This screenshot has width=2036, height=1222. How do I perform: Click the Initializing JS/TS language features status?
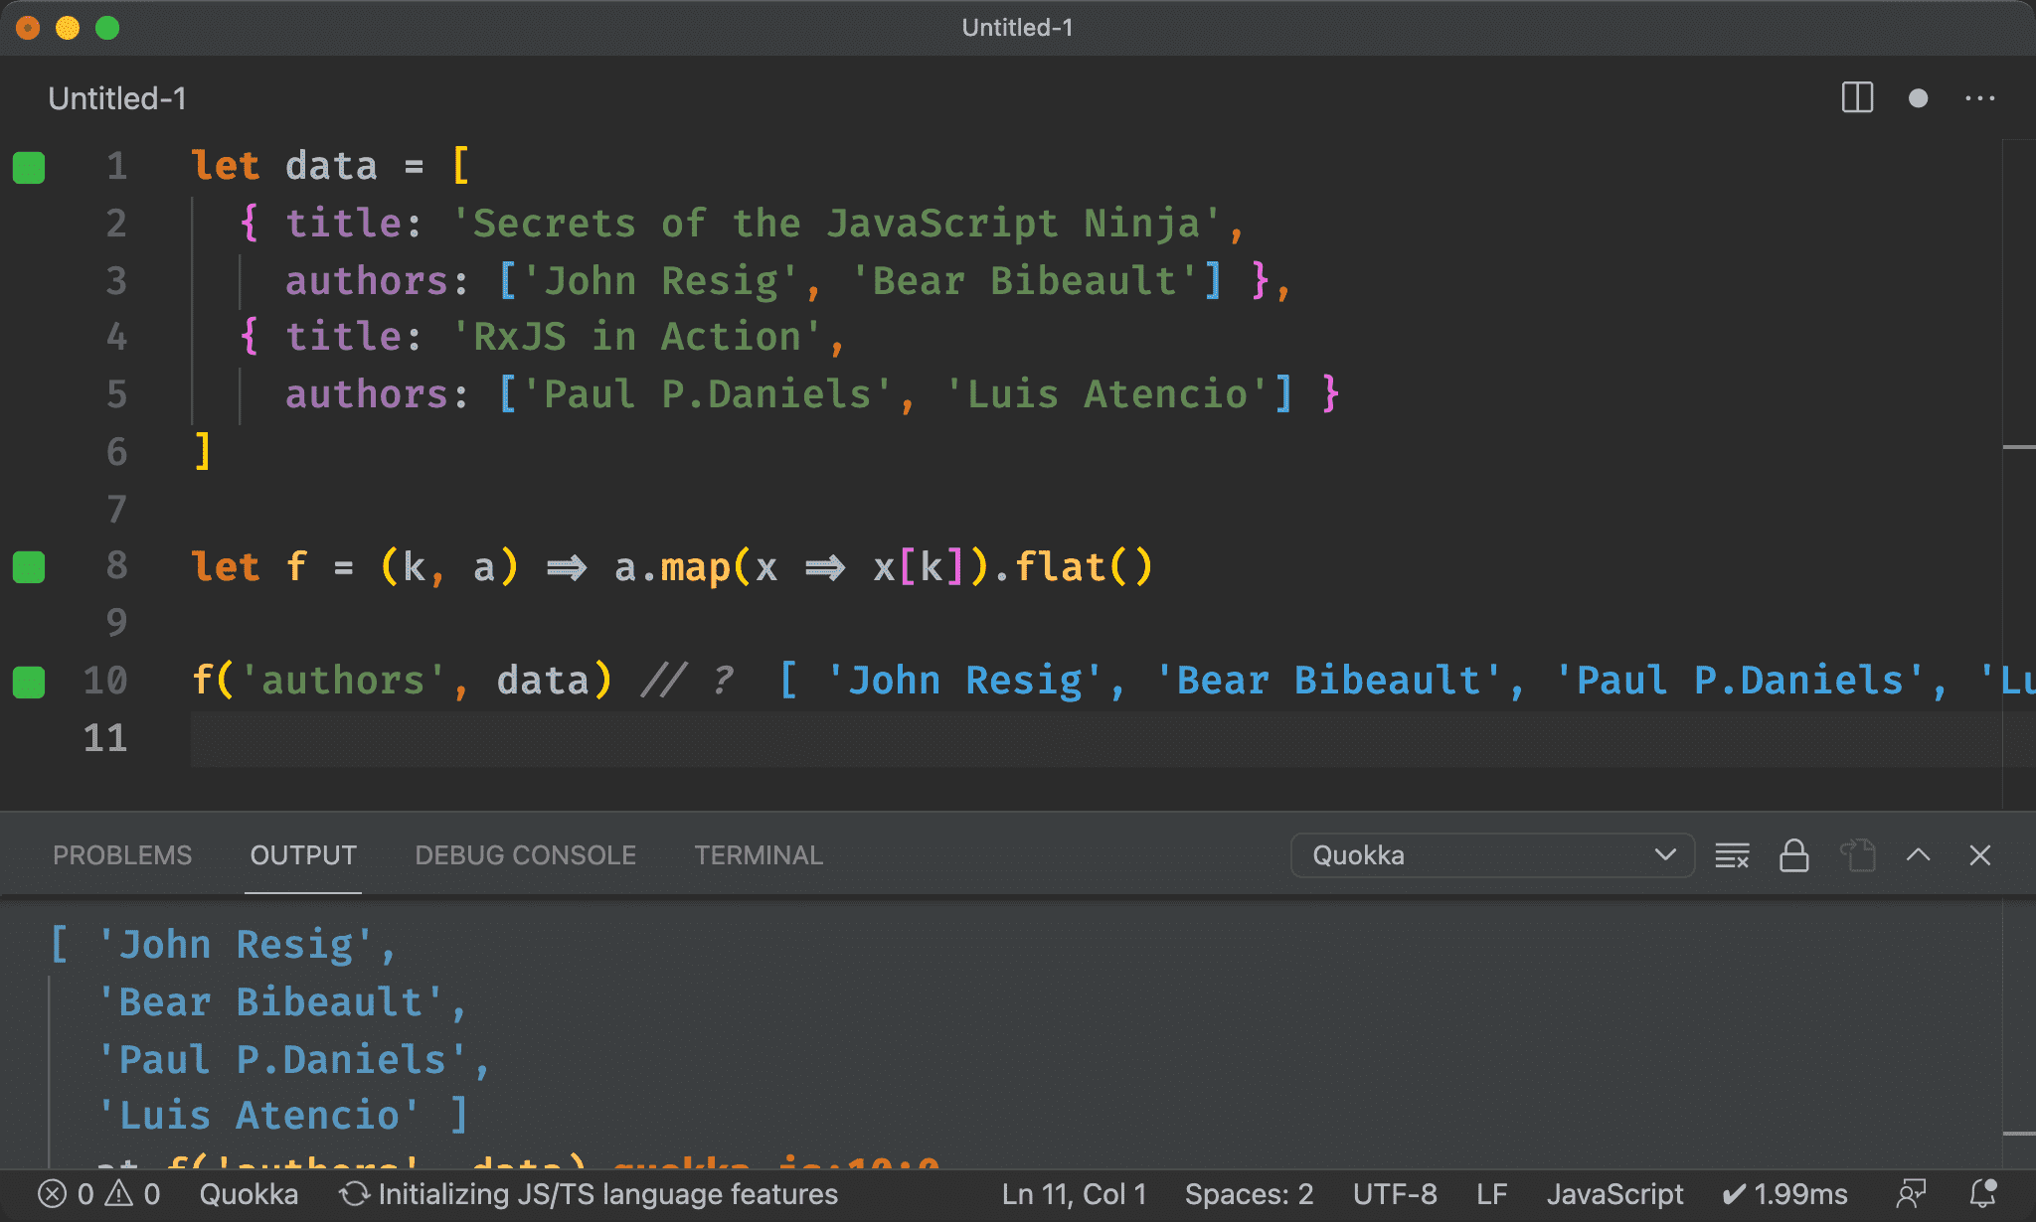point(589,1194)
